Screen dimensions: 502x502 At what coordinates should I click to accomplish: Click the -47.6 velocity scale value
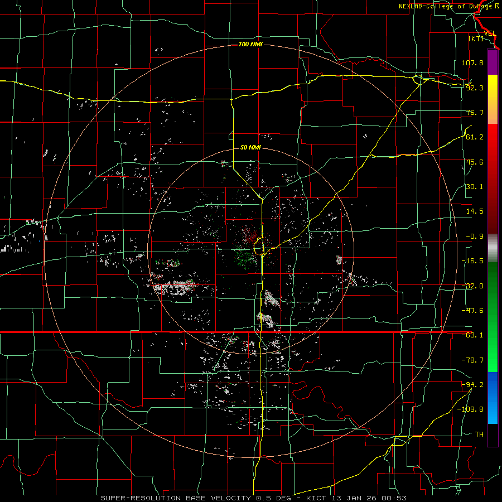point(472,311)
